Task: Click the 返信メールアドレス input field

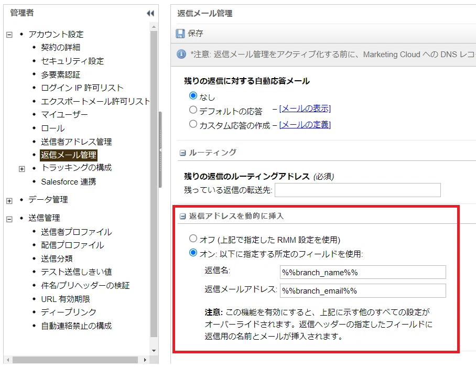Action: (x=363, y=290)
